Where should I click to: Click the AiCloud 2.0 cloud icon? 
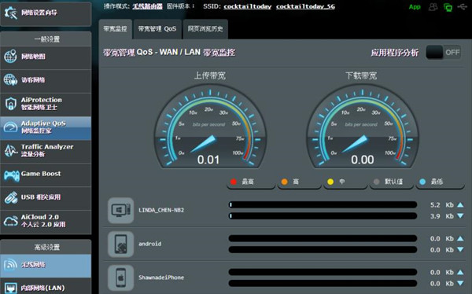[x=10, y=221]
